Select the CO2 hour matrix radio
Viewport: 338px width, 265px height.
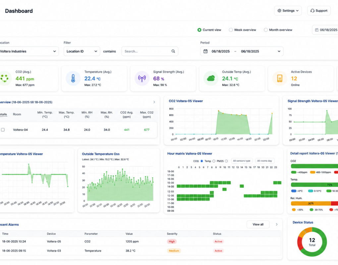(202, 161)
